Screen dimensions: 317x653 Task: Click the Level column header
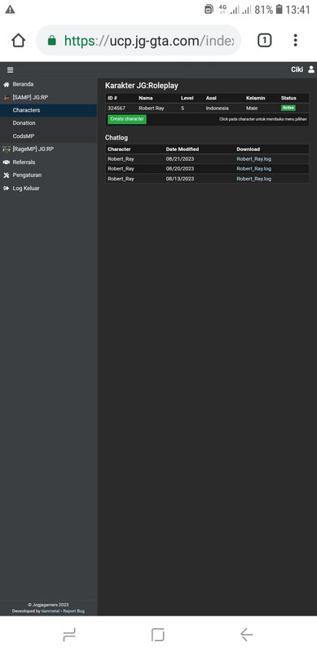click(x=187, y=98)
